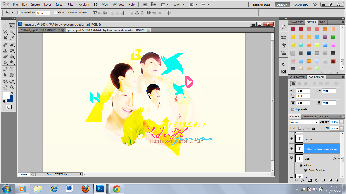Open the Analysis menu

84,5
